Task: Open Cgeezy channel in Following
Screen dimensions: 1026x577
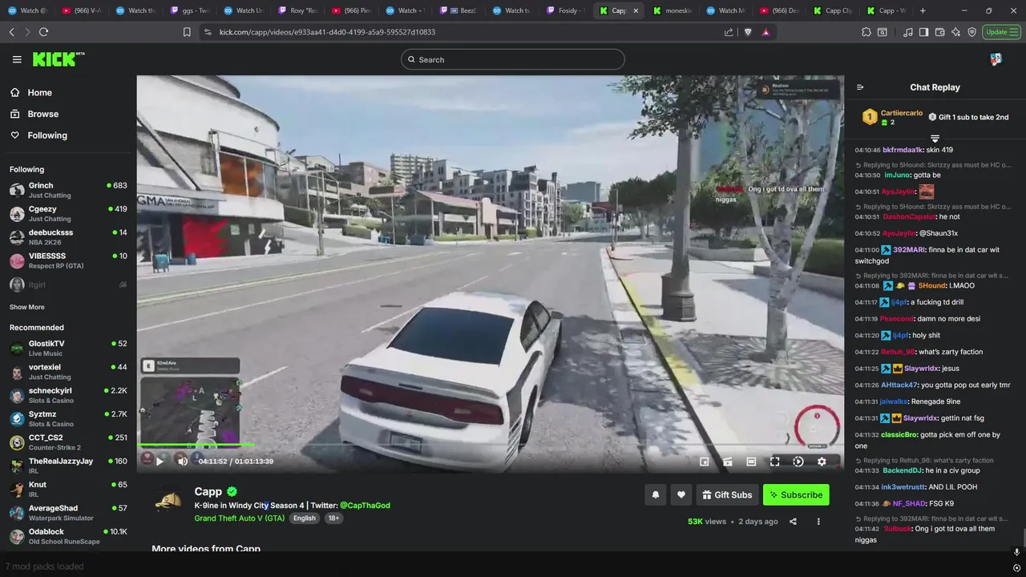Action: (68, 213)
